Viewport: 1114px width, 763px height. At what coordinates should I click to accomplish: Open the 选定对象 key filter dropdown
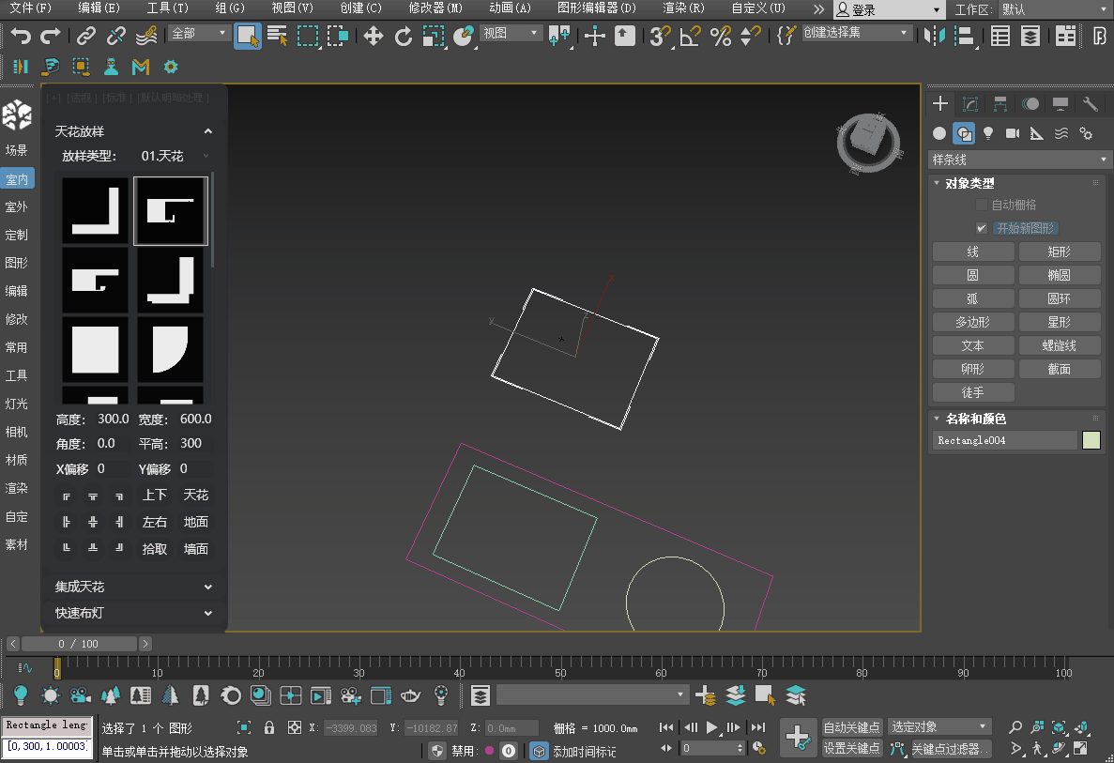click(x=939, y=726)
